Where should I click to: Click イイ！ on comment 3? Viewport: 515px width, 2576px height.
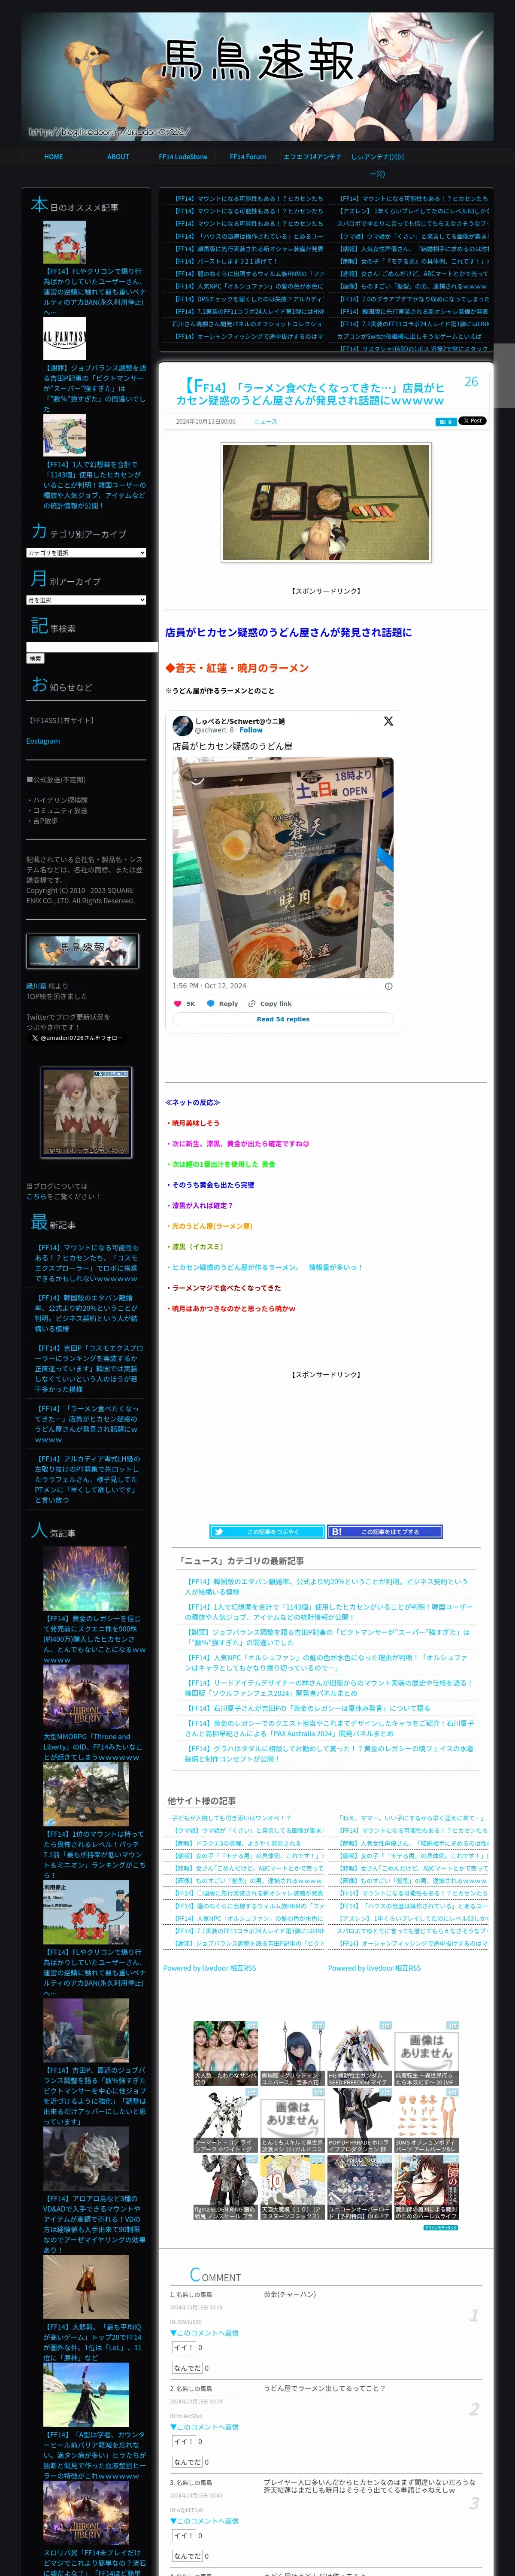point(184,2535)
